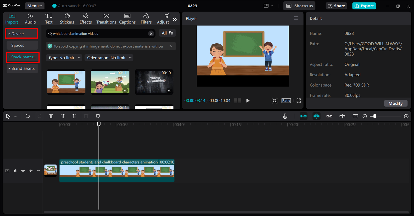Switch to the Audio tab
This screenshot has height=216, width=414.
(30, 19)
